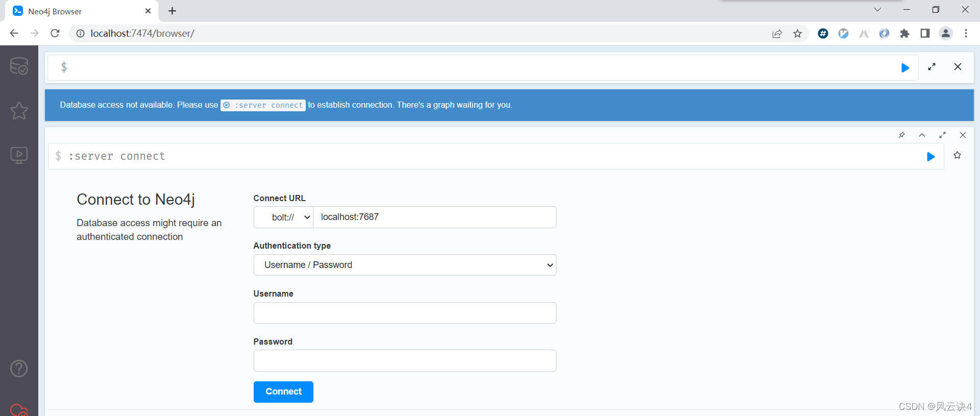Open the browser profile avatar

[x=945, y=33]
